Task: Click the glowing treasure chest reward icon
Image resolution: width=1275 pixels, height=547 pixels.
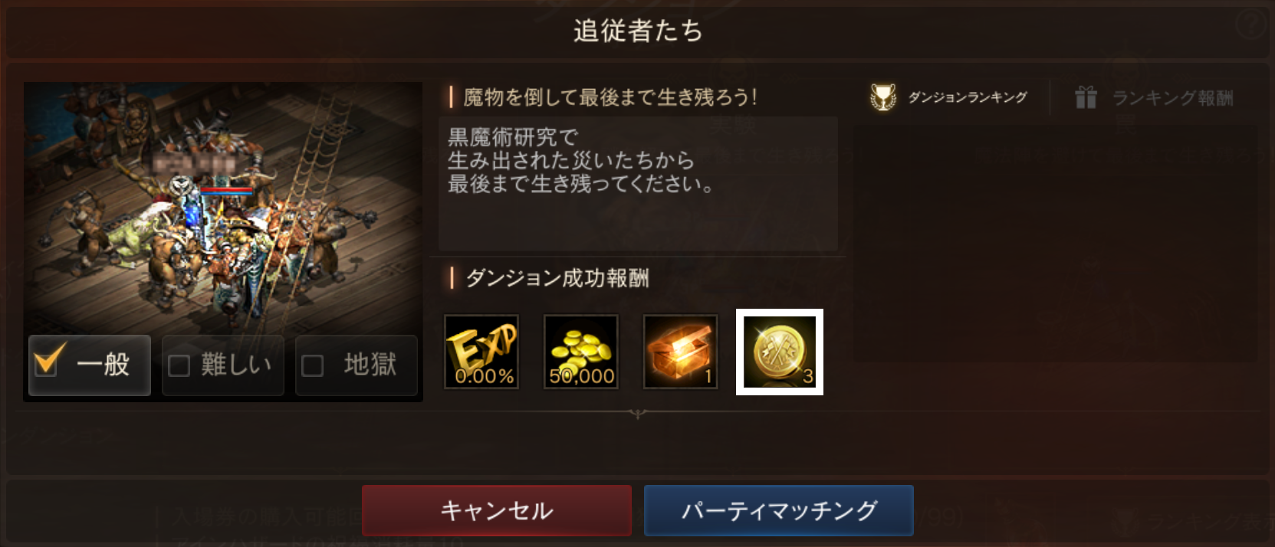Action: [680, 352]
